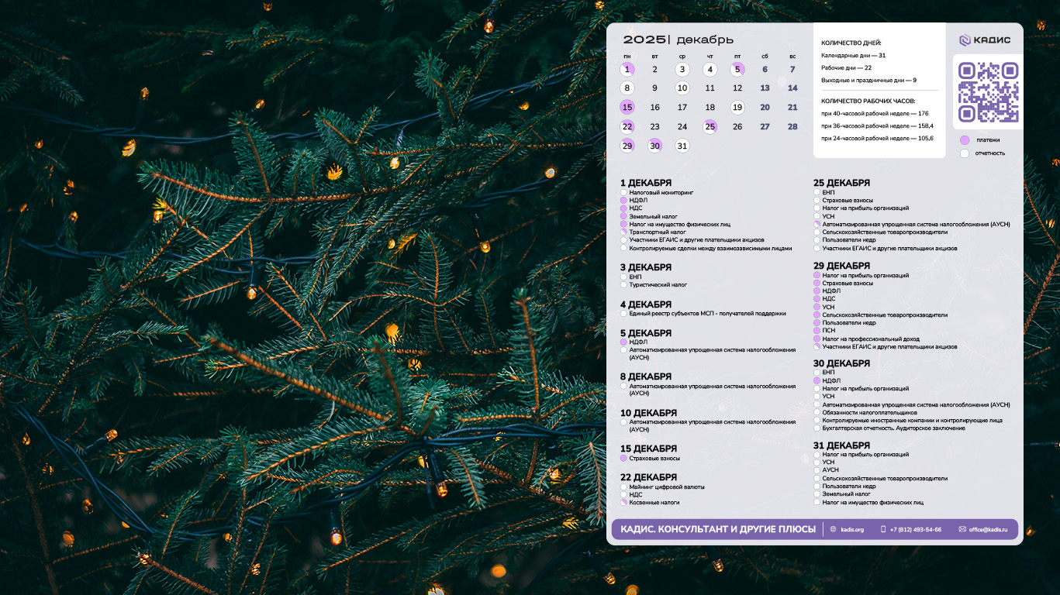Click the purple QR code

[x=988, y=92]
